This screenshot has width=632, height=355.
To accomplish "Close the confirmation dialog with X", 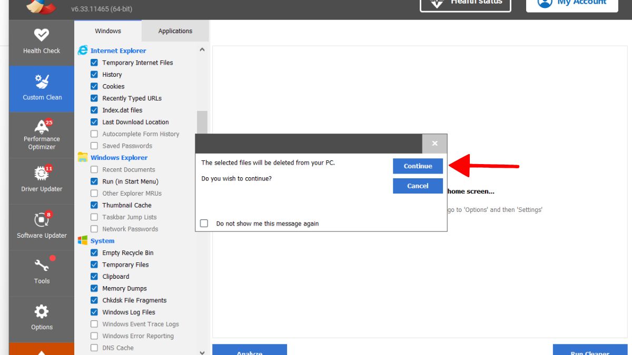I will [x=434, y=143].
